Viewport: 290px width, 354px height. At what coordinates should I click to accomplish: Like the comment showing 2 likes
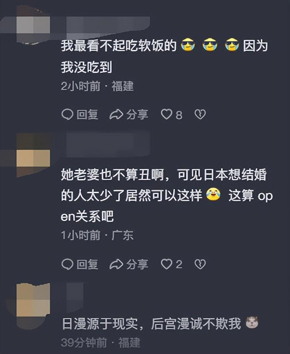point(166,264)
